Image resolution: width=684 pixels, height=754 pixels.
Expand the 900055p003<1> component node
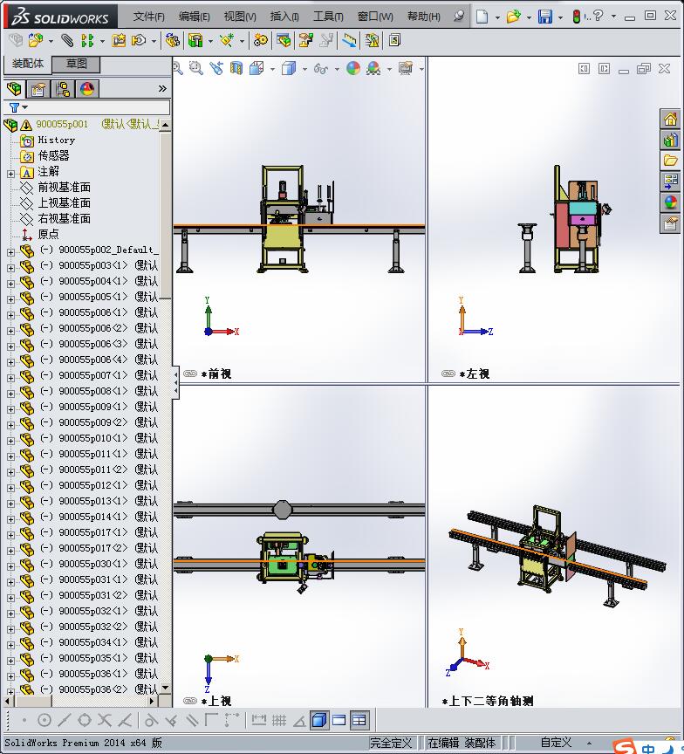[10, 268]
